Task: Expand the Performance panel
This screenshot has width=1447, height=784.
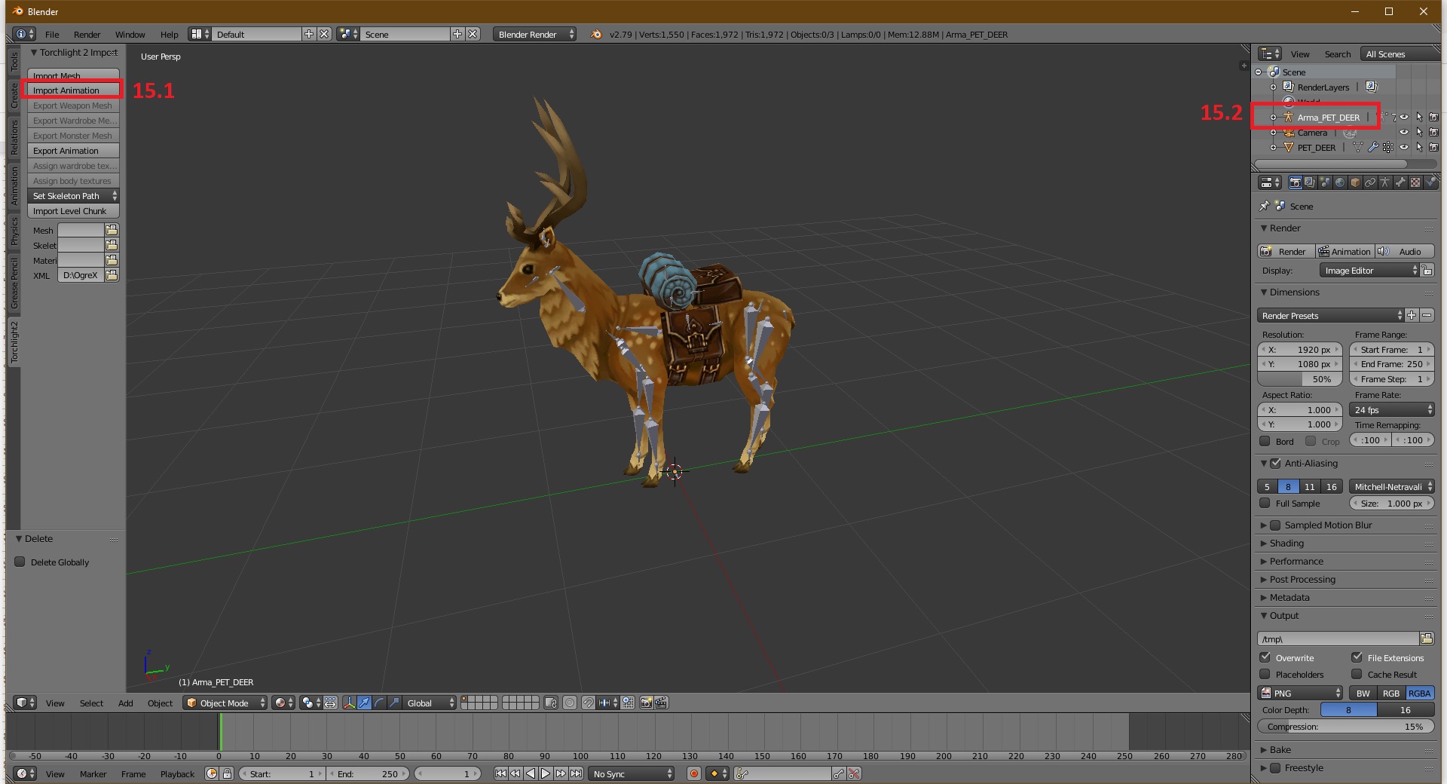Action: (1296, 562)
